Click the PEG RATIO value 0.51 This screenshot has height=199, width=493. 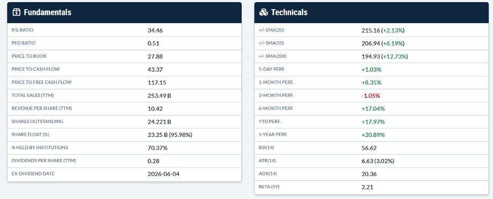click(154, 43)
